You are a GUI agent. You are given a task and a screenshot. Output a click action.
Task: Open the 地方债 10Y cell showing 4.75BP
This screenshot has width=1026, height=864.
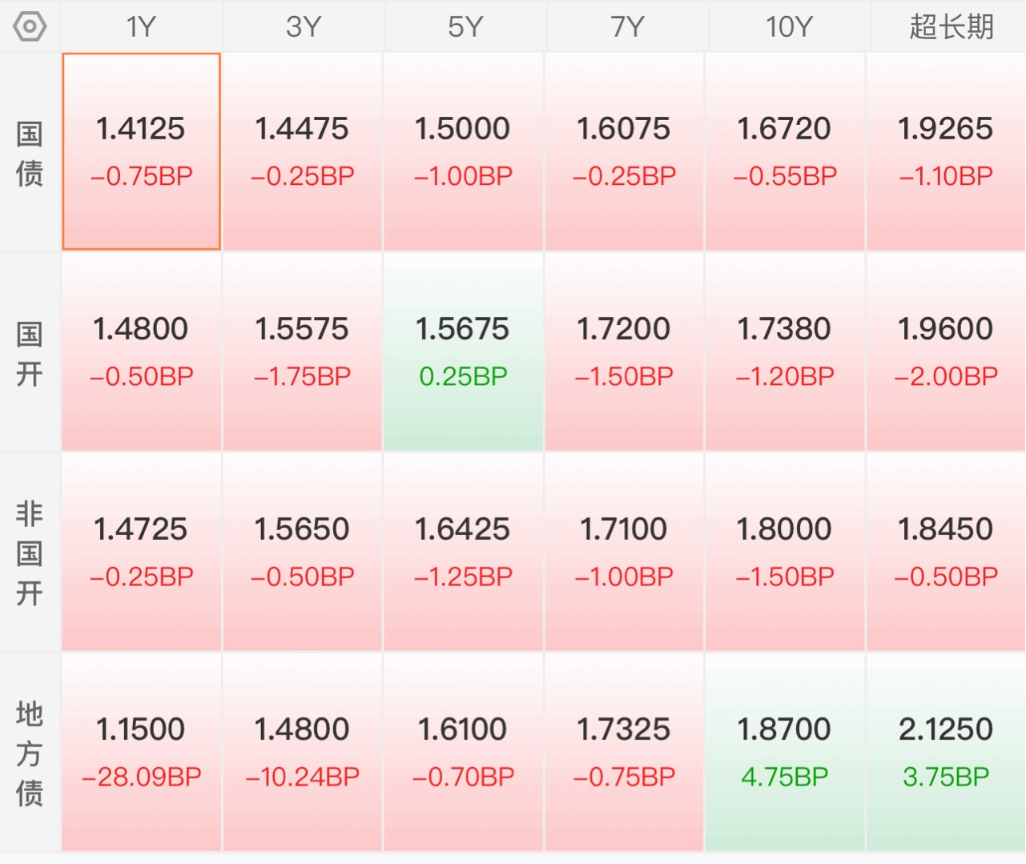[785, 753]
